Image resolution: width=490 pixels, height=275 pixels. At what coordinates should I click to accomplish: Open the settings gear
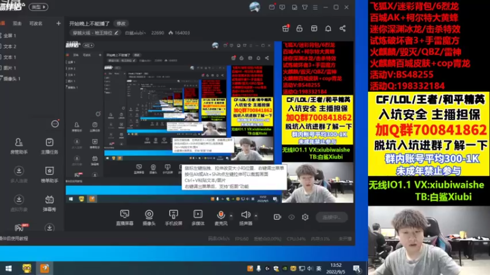coord(305,217)
